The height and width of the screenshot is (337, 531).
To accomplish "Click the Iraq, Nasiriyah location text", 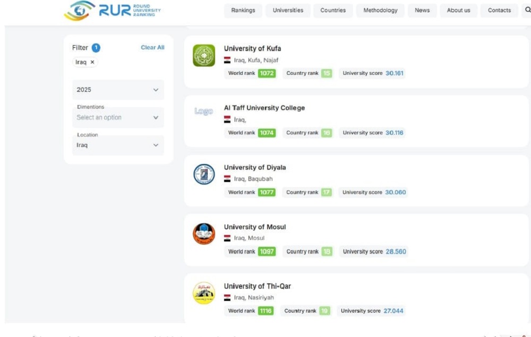I will 254,298.
